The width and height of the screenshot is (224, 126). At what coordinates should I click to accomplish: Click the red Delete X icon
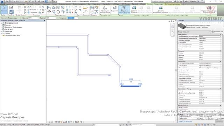click(x=72, y=13)
